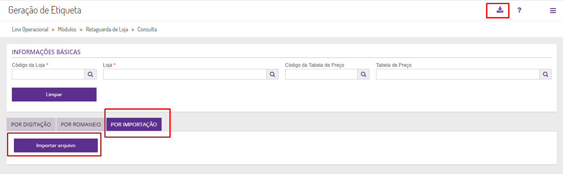563x174 pixels.
Task: Switch to the Por Digitação tab
Action: (31, 125)
